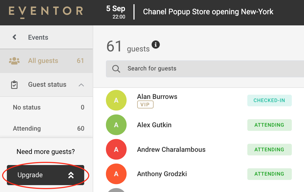Open Alan Burrows' yellow avatar
304x192 pixels.
[116, 100]
